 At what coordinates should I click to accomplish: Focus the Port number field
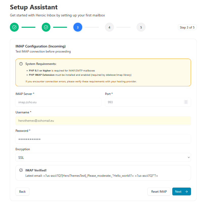tap(144, 102)
